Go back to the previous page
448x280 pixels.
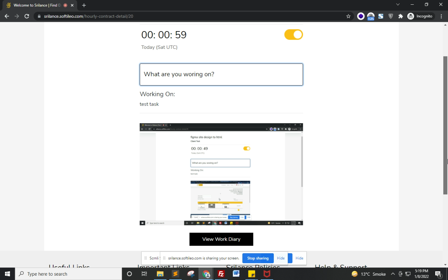point(7,16)
